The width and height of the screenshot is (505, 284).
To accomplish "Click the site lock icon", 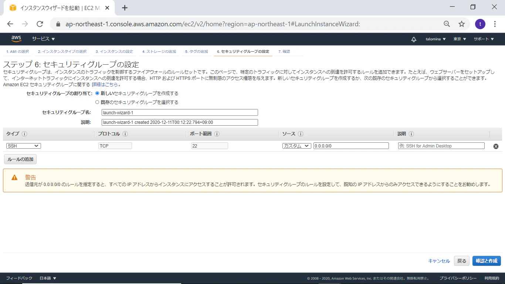I will 58,24.
